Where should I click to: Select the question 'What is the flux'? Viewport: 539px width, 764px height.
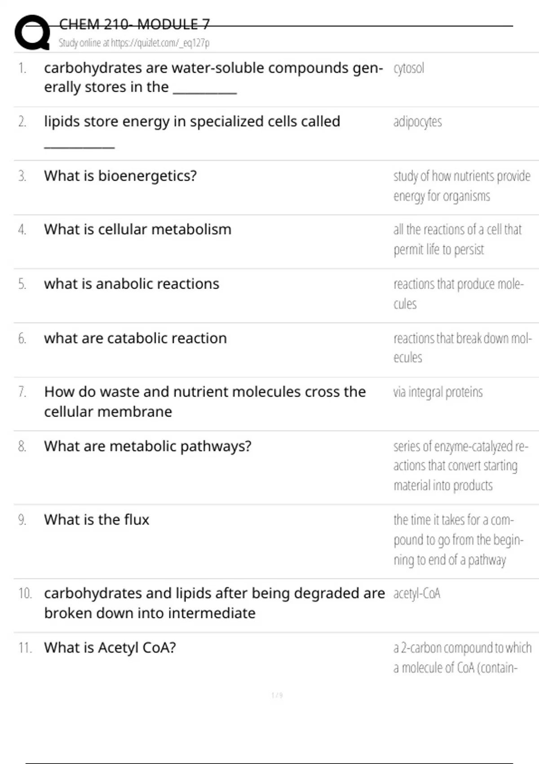pyautogui.click(x=97, y=520)
